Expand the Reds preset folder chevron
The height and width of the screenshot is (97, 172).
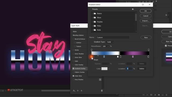click(x=92, y=30)
